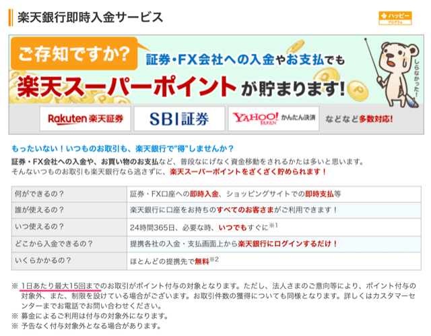The height and width of the screenshot is (336, 431).
Task: Click 楽天銀行にログインするだけ！ red text
Action: click(x=288, y=244)
